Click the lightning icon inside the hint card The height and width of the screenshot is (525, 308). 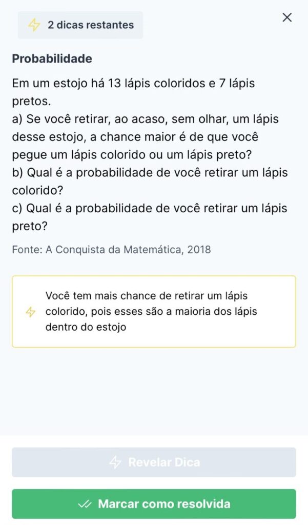pos(31,312)
